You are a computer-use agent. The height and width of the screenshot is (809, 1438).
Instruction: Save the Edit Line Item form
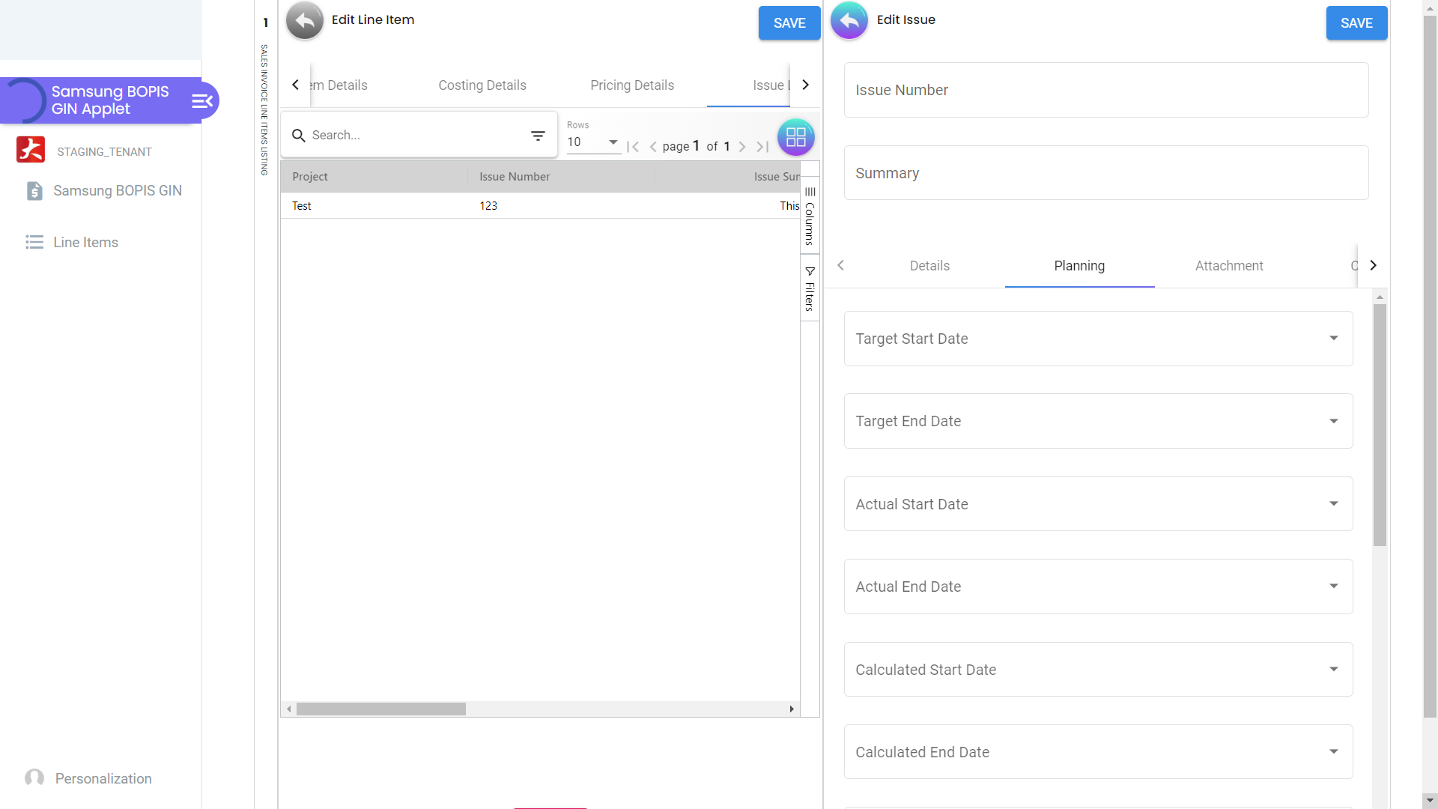tap(789, 23)
